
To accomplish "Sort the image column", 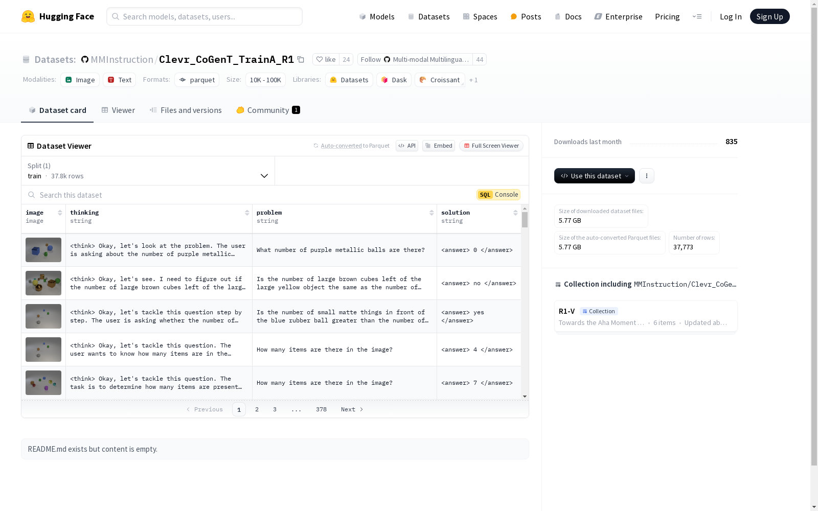I will click(60, 213).
